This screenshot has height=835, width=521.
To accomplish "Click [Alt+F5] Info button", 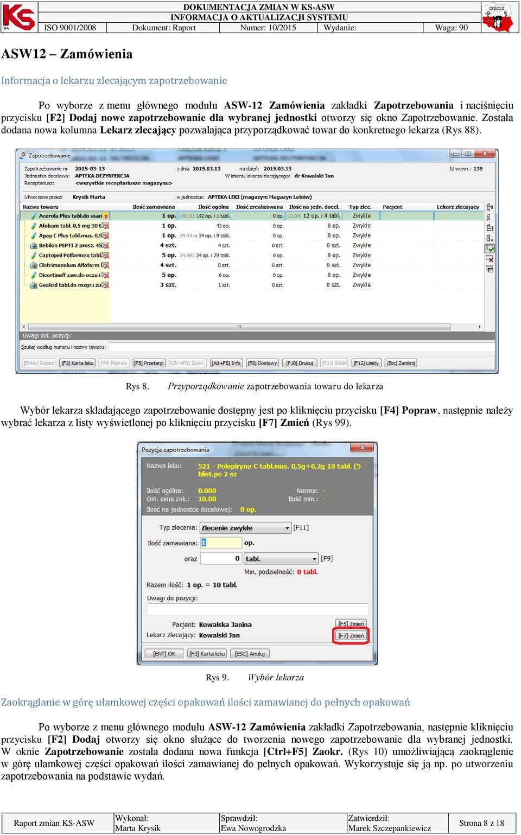I will [226, 363].
